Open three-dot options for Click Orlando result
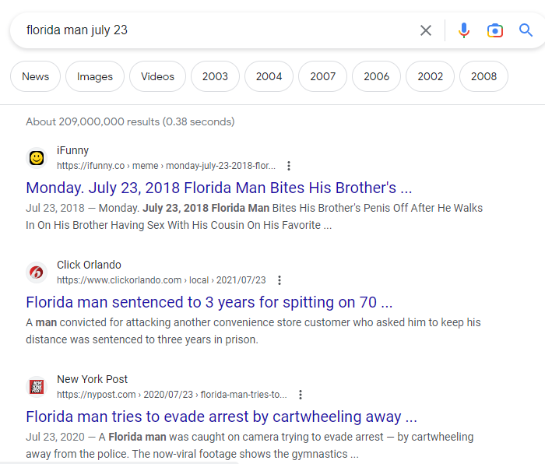Image resolution: width=545 pixels, height=464 pixels. point(279,280)
